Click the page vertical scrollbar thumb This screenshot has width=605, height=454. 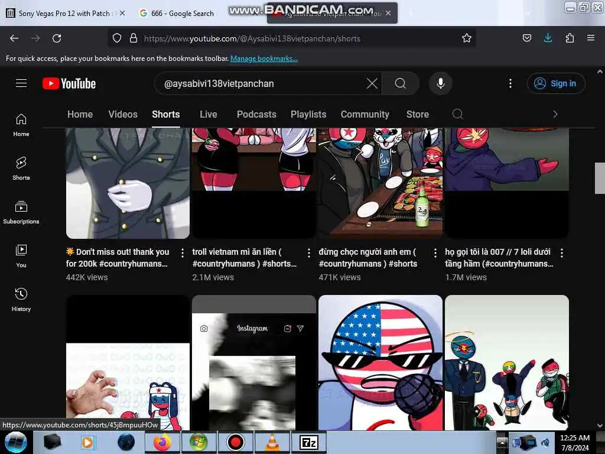600,178
